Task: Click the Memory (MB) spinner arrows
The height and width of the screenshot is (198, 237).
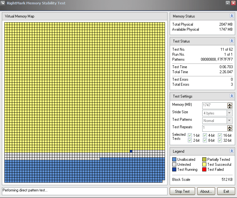Action: (229, 106)
